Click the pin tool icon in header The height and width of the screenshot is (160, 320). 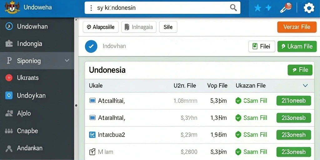[286, 8]
